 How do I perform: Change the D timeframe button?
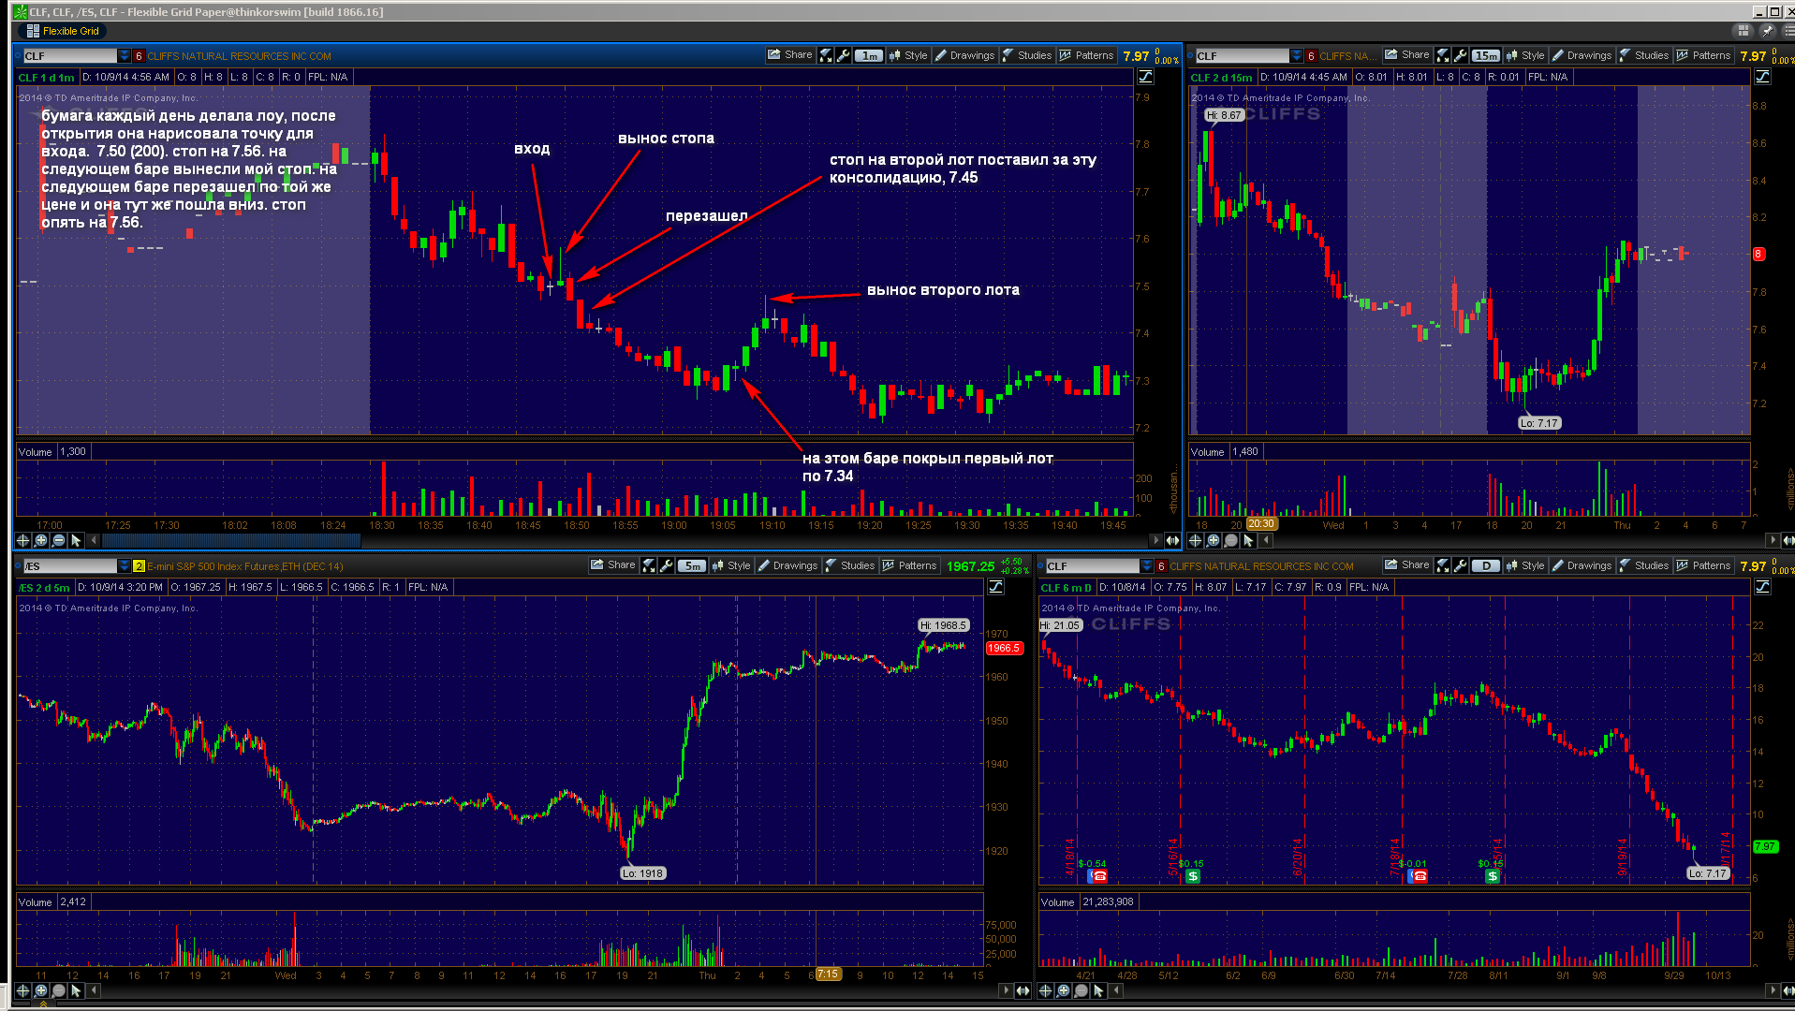[1486, 565]
